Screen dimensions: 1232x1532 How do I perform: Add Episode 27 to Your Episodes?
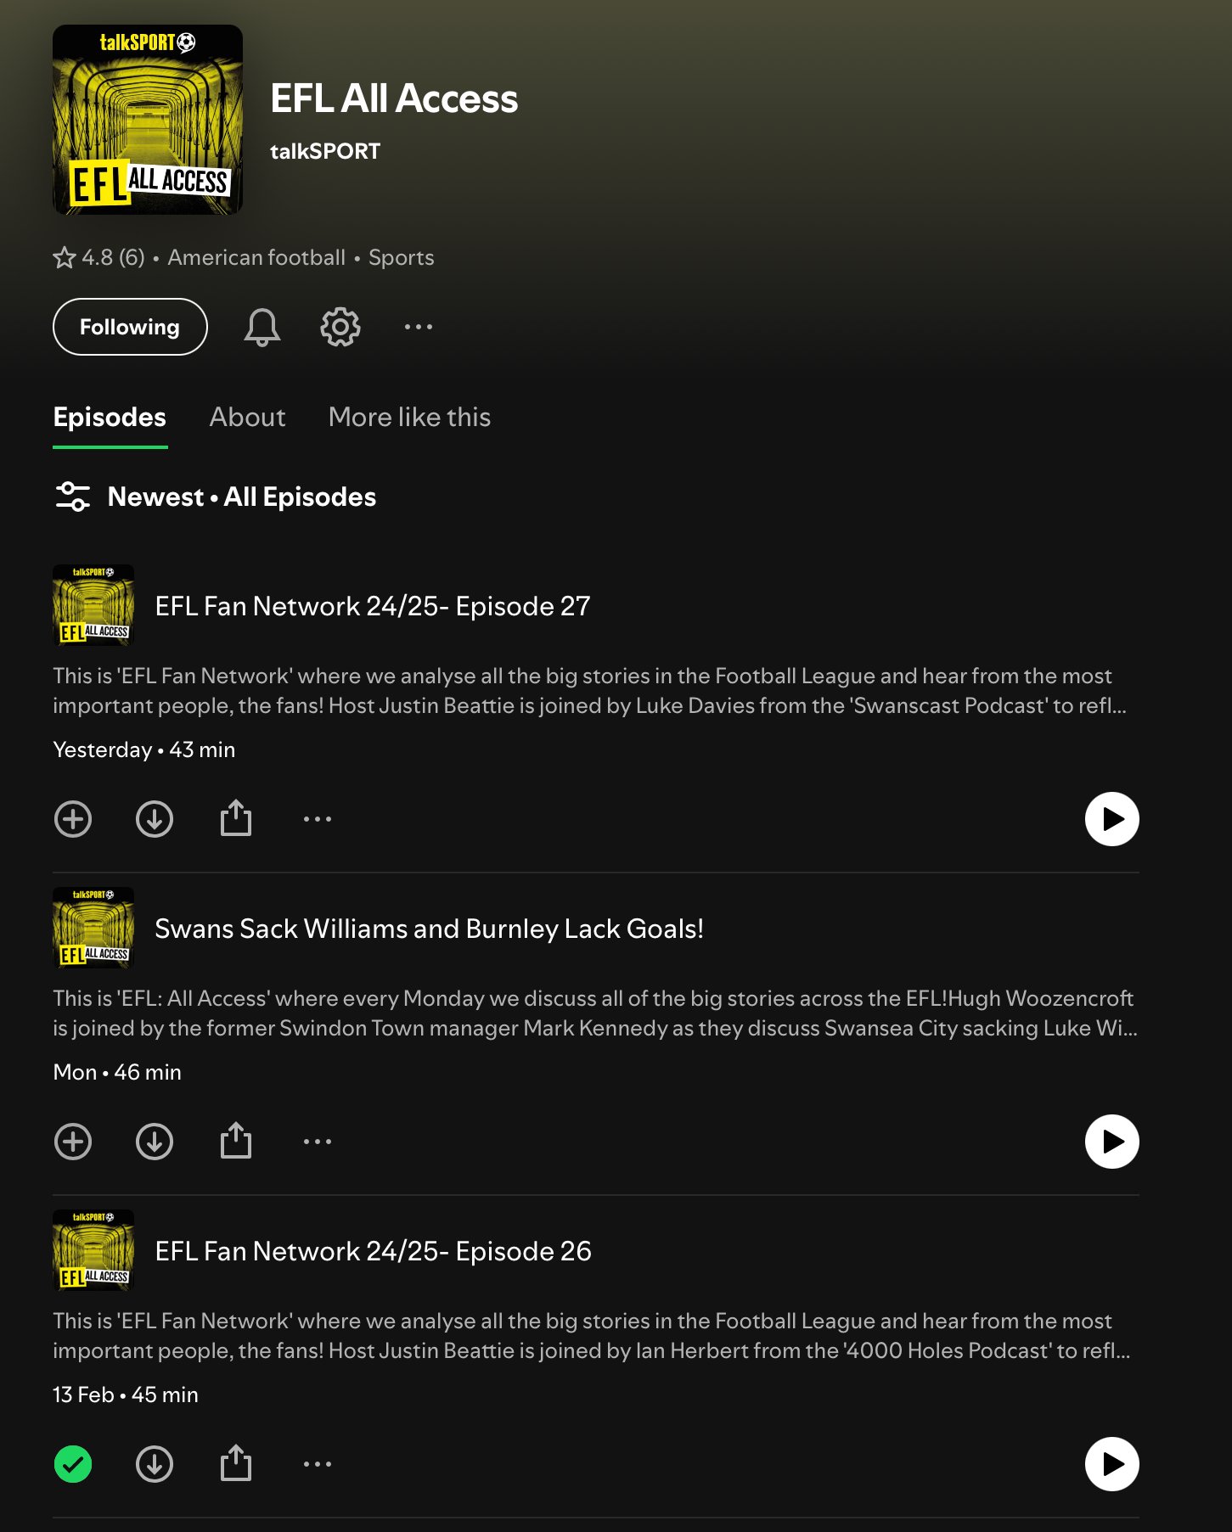pyautogui.click(x=73, y=819)
